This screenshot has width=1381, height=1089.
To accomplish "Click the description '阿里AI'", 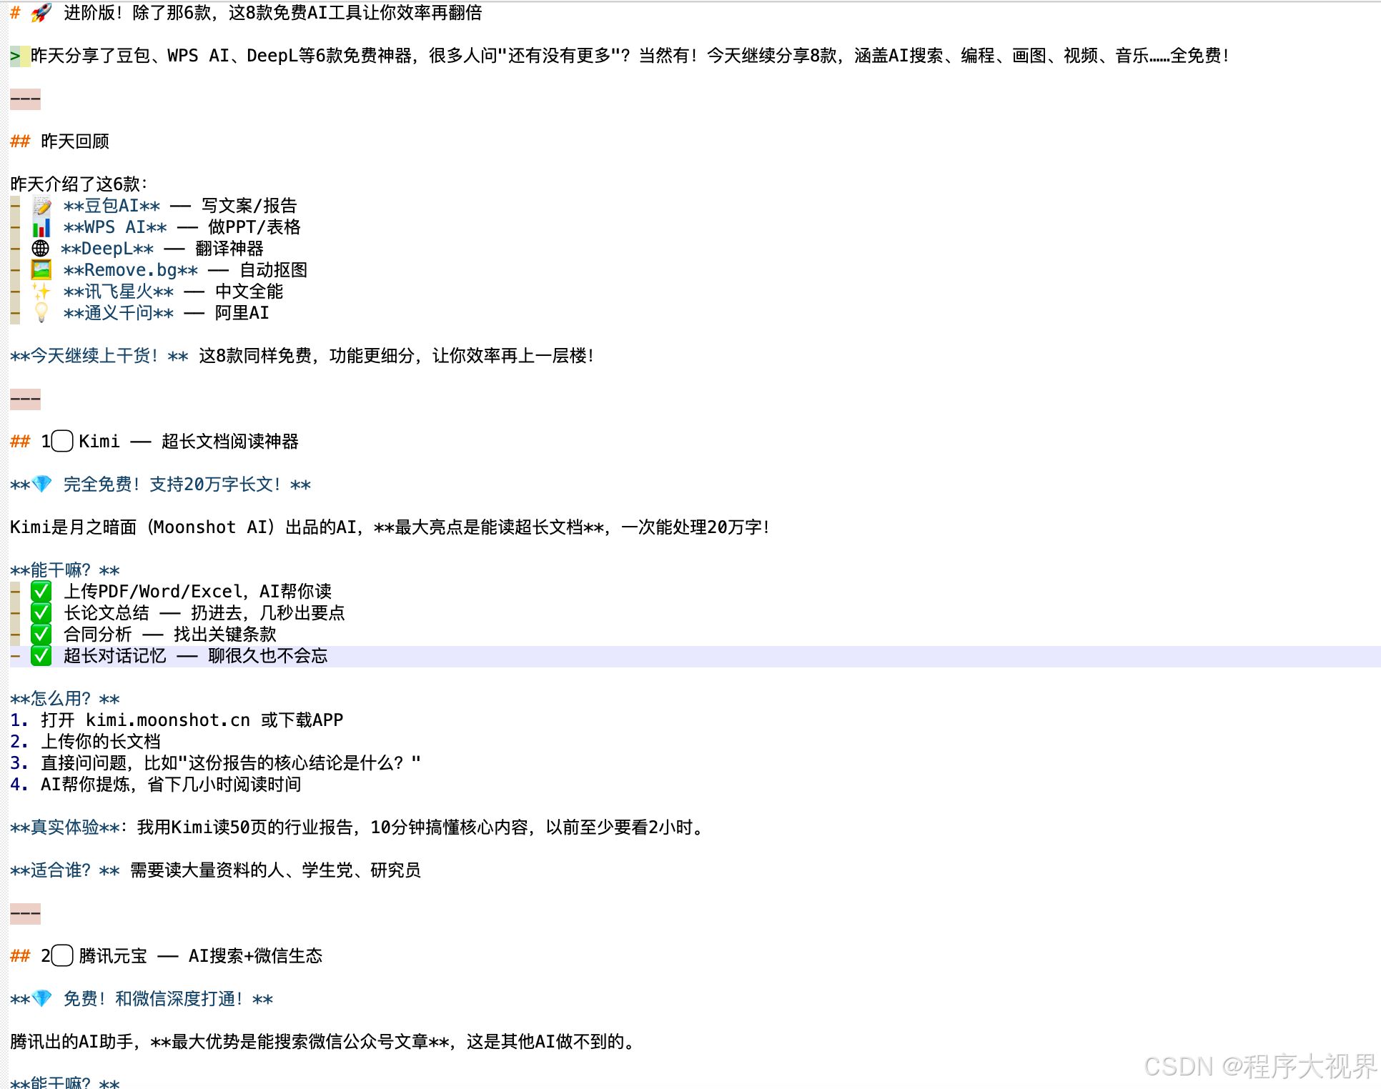I will 242,313.
